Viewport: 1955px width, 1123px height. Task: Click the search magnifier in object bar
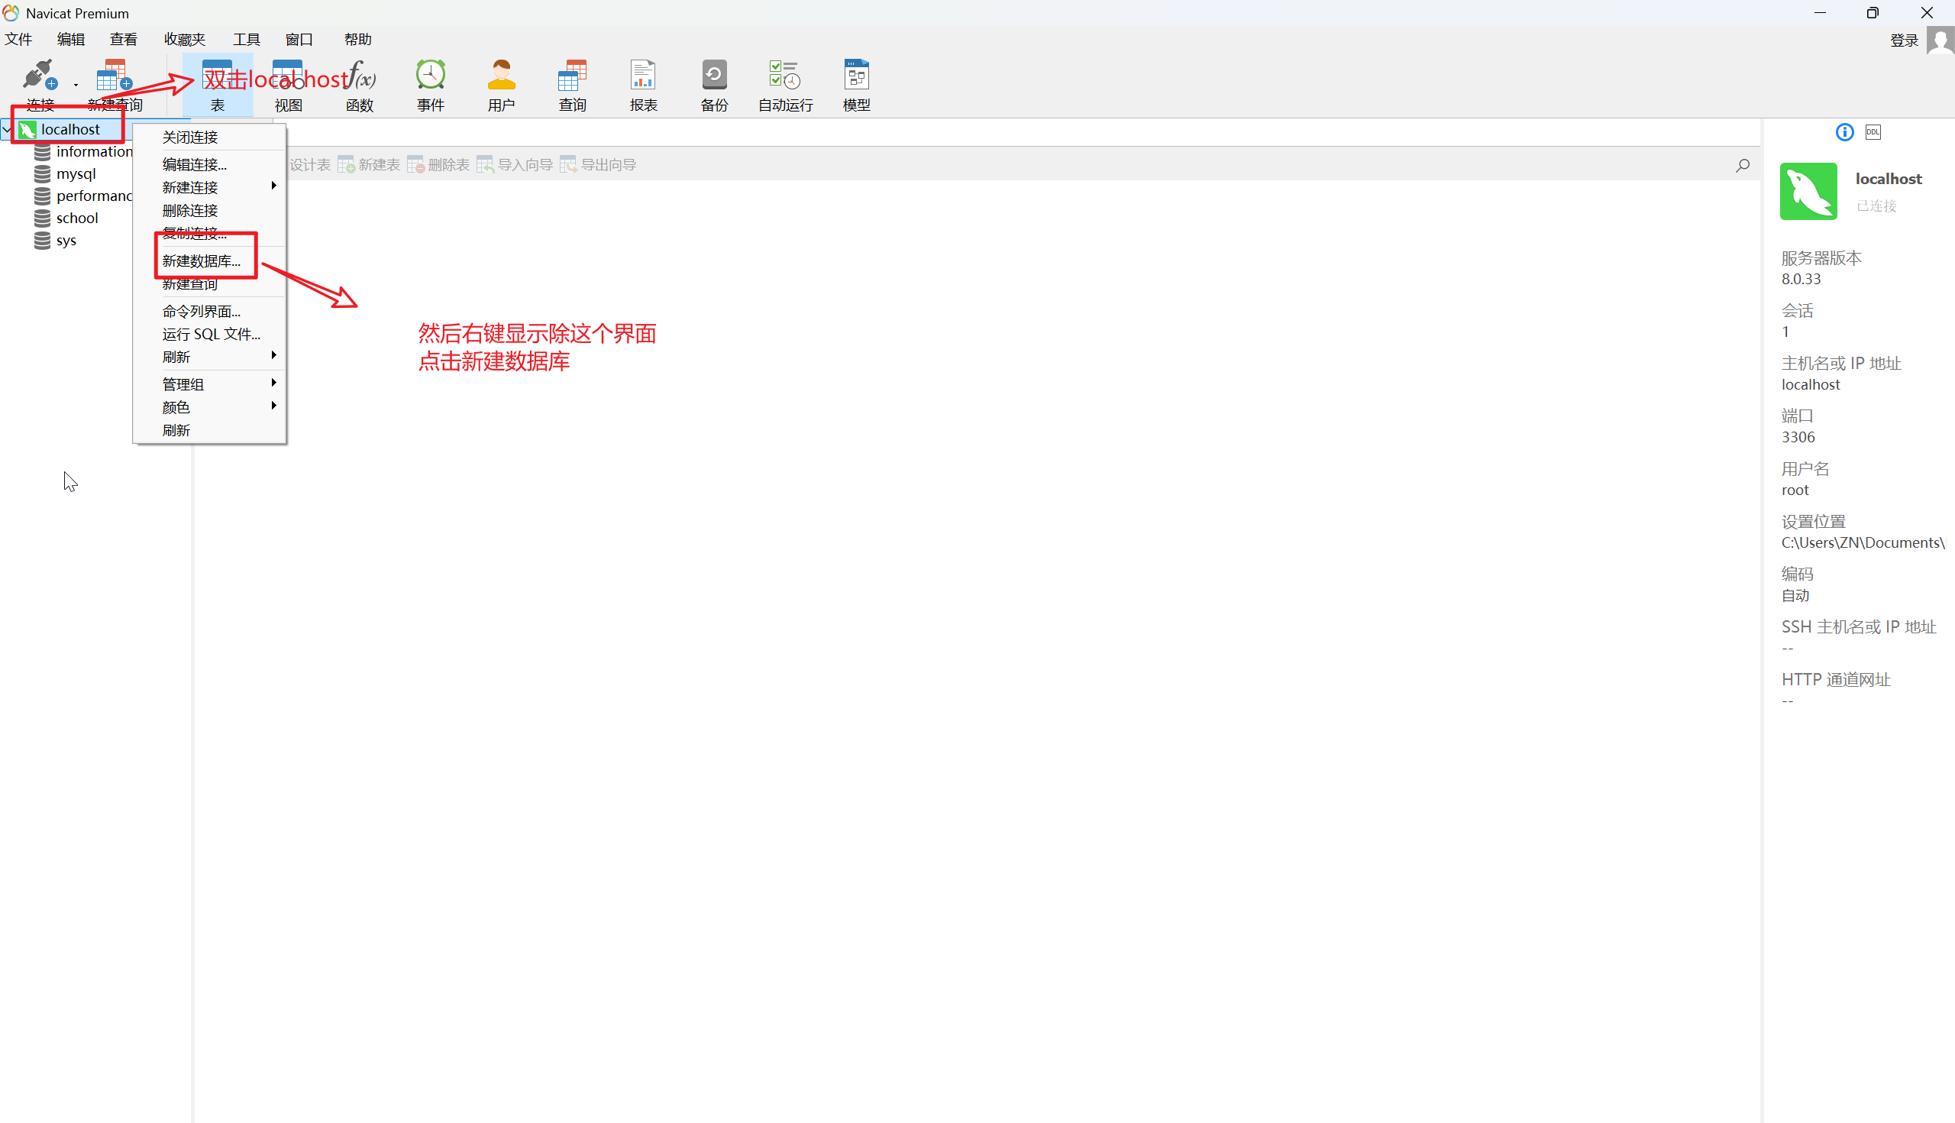coord(1742,165)
